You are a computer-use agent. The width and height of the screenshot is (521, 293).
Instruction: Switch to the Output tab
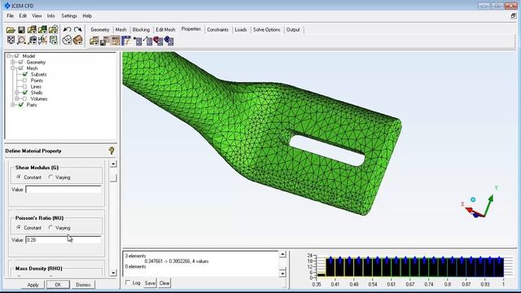(x=293, y=29)
